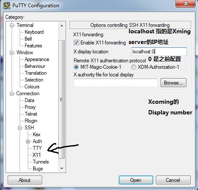Image resolution: width=198 pixels, height=190 pixels.
Task: Click the About button
Action: click(25, 180)
